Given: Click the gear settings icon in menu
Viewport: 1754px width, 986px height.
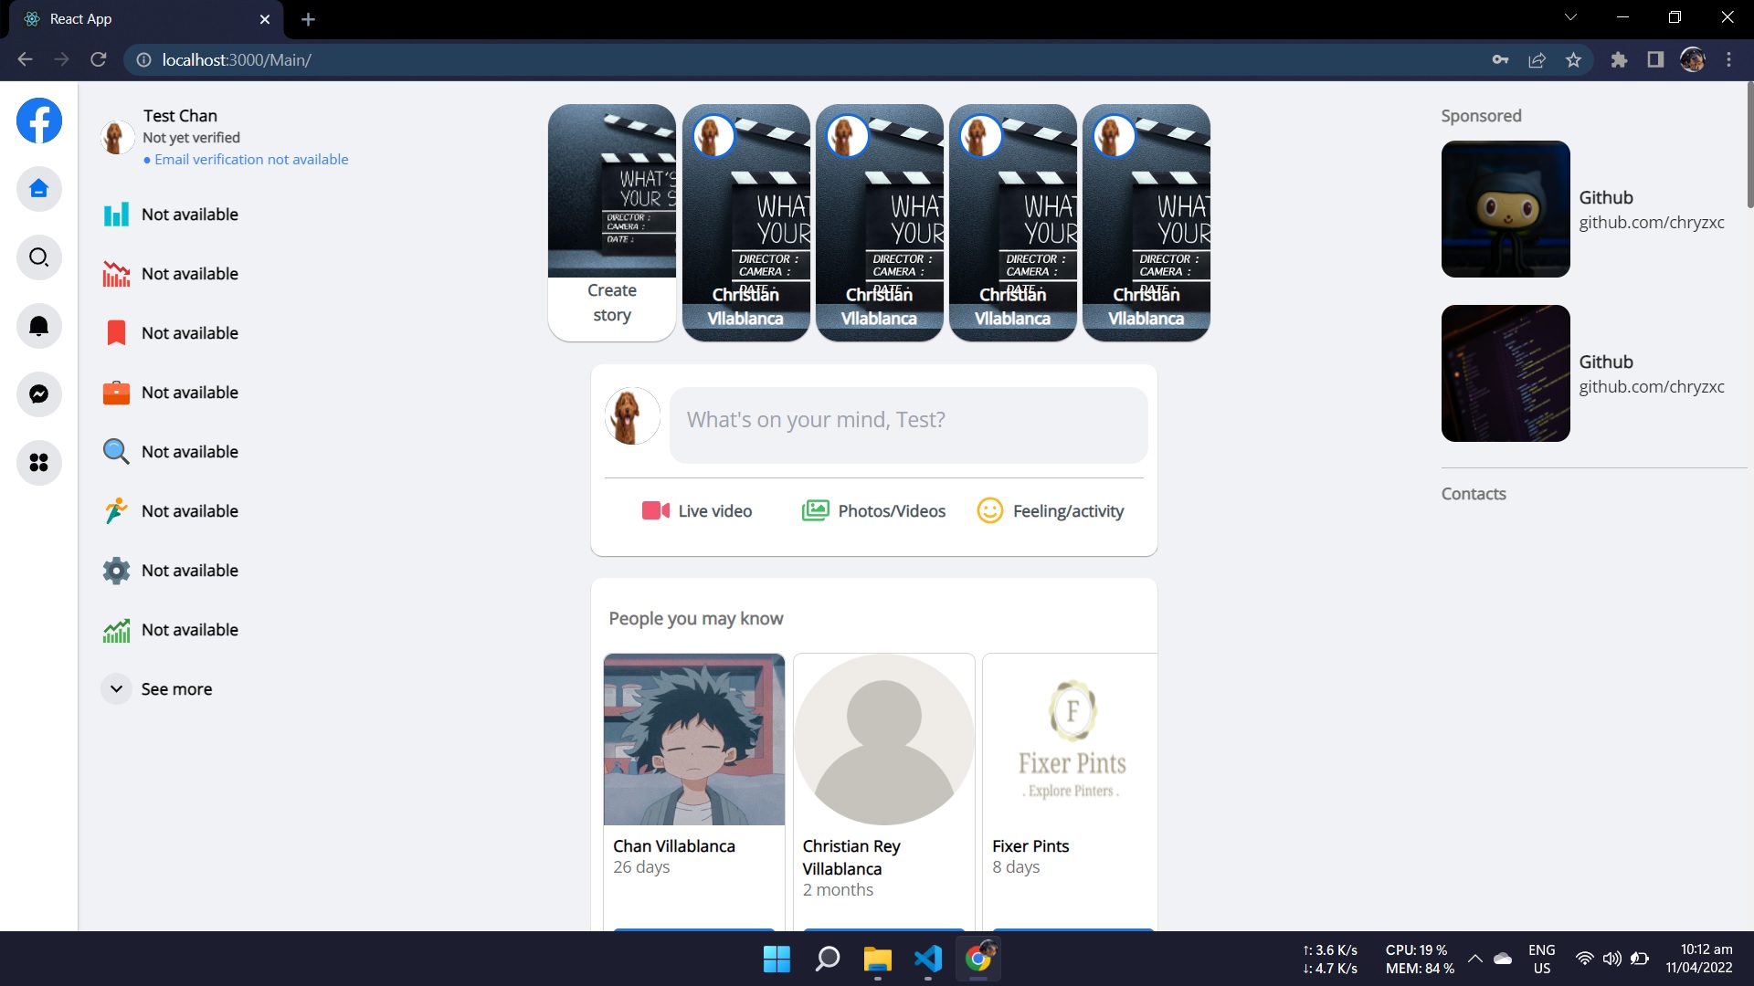Looking at the screenshot, I should click(x=116, y=571).
